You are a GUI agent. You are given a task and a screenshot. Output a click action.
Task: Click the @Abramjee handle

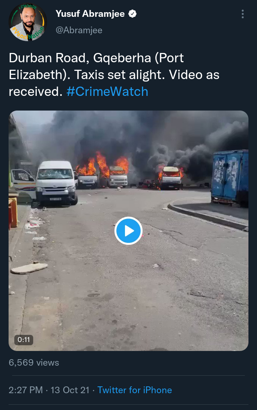coord(79,30)
